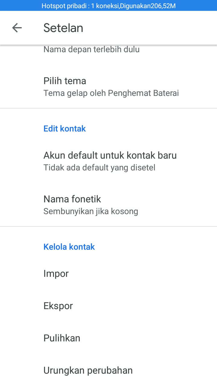Tap empty toolbar area right of Setelan
Screen dimensions: 217x386
[151, 28]
